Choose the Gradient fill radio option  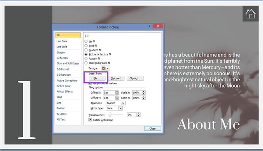coord(86,49)
